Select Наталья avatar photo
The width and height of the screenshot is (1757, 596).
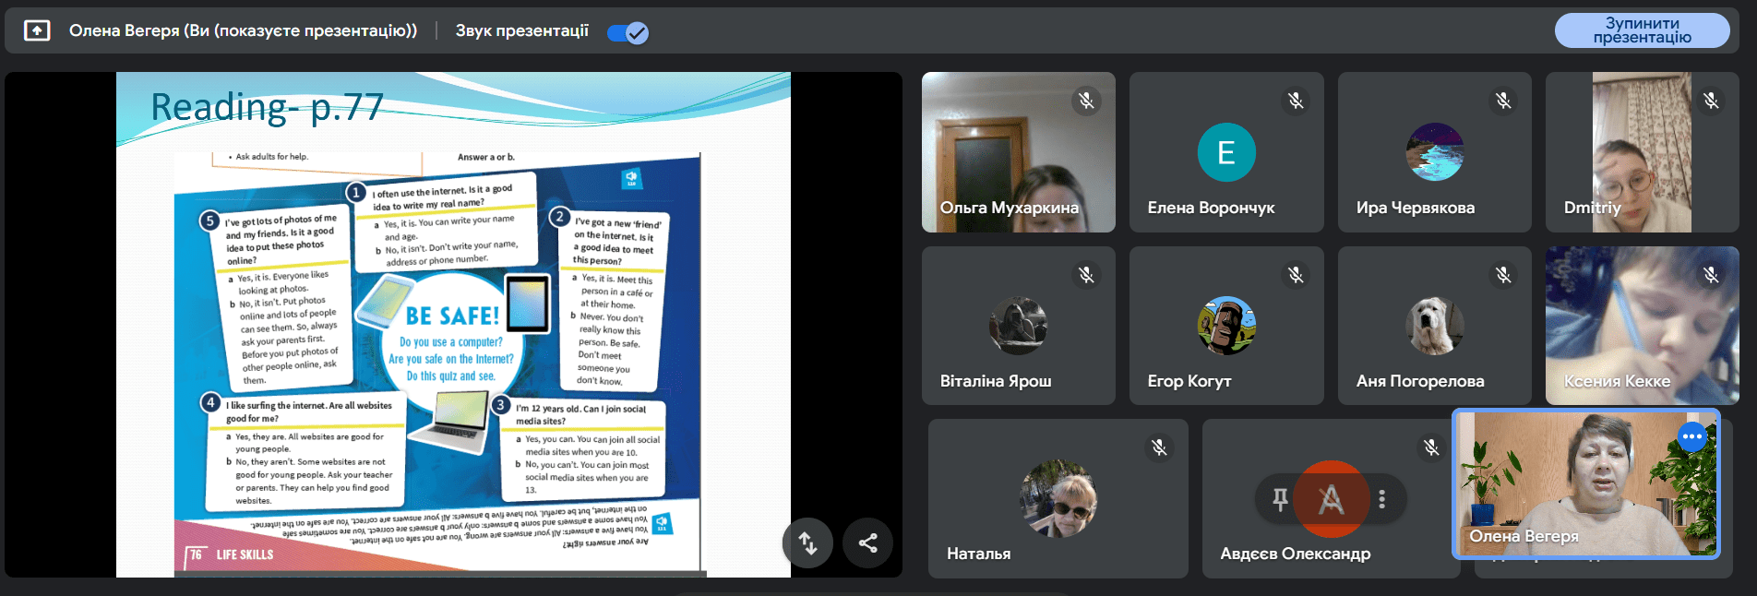(1058, 499)
